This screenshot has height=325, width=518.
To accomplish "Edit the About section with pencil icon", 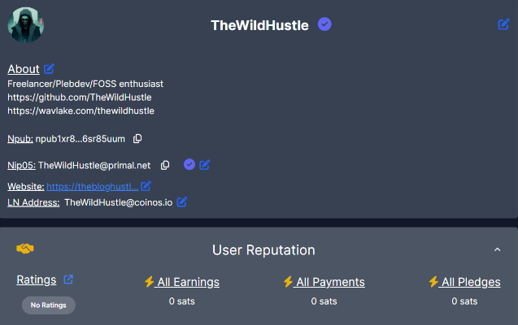I will point(50,68).
